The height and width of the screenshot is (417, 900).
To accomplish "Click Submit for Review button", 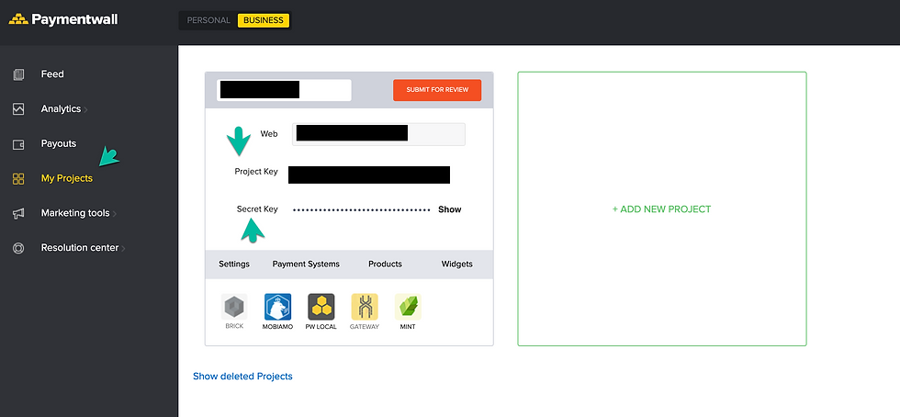I will pos(437,90).
